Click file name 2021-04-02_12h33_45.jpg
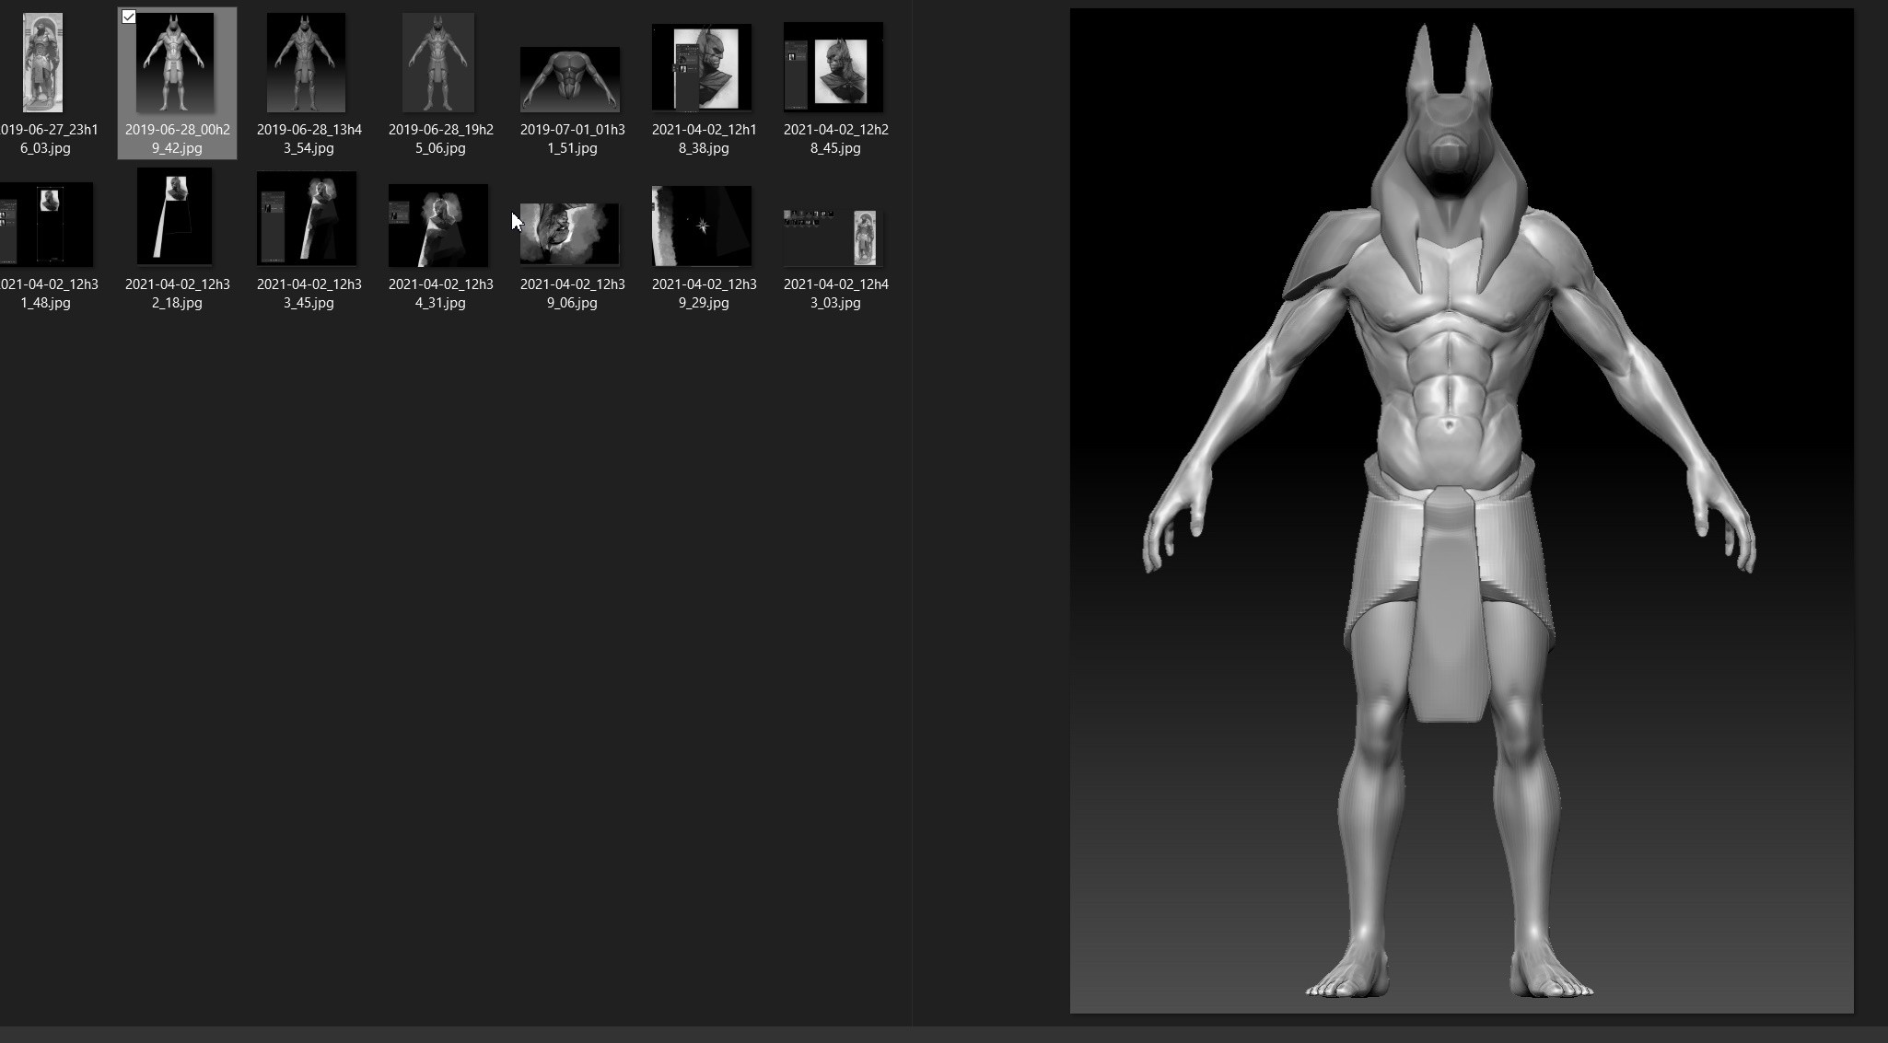Viewport: 1888px width, 1043px height. pos(309,294)
